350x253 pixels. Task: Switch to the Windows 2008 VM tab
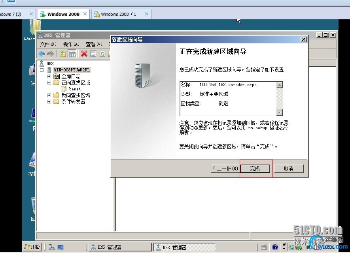pyautogui.click(x=63, y=14)
